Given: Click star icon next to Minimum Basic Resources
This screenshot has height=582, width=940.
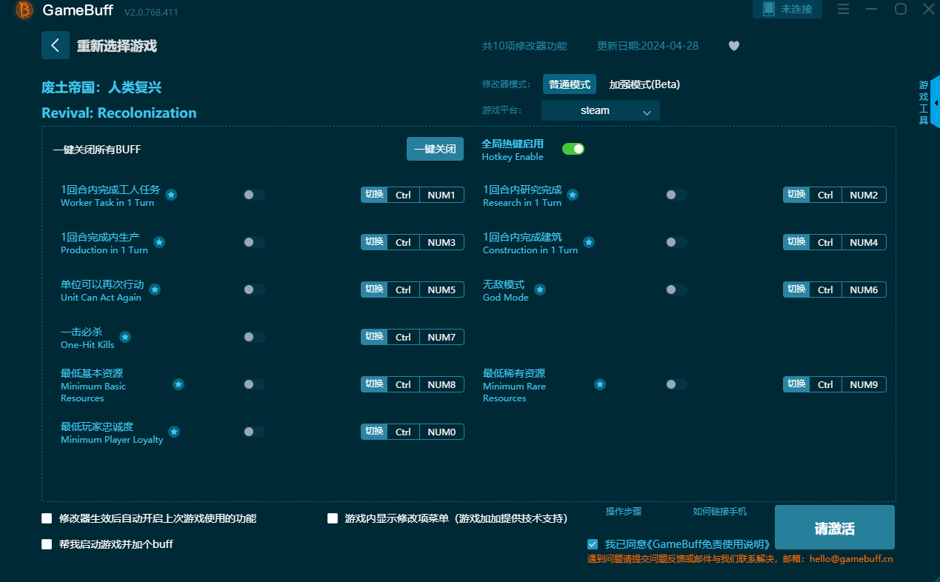Looking at the screenshot, I should point(179,384).
